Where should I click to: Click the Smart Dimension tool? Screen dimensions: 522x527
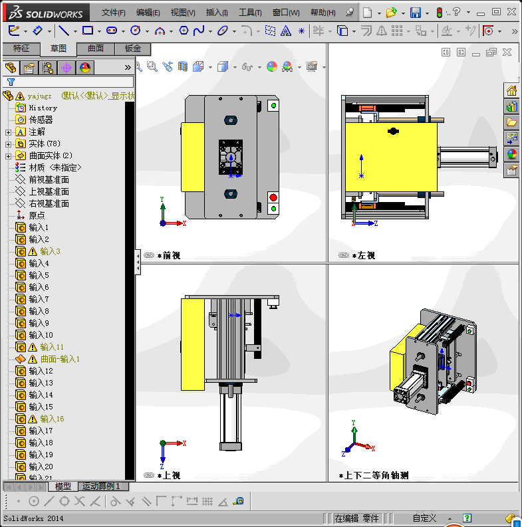37,31
